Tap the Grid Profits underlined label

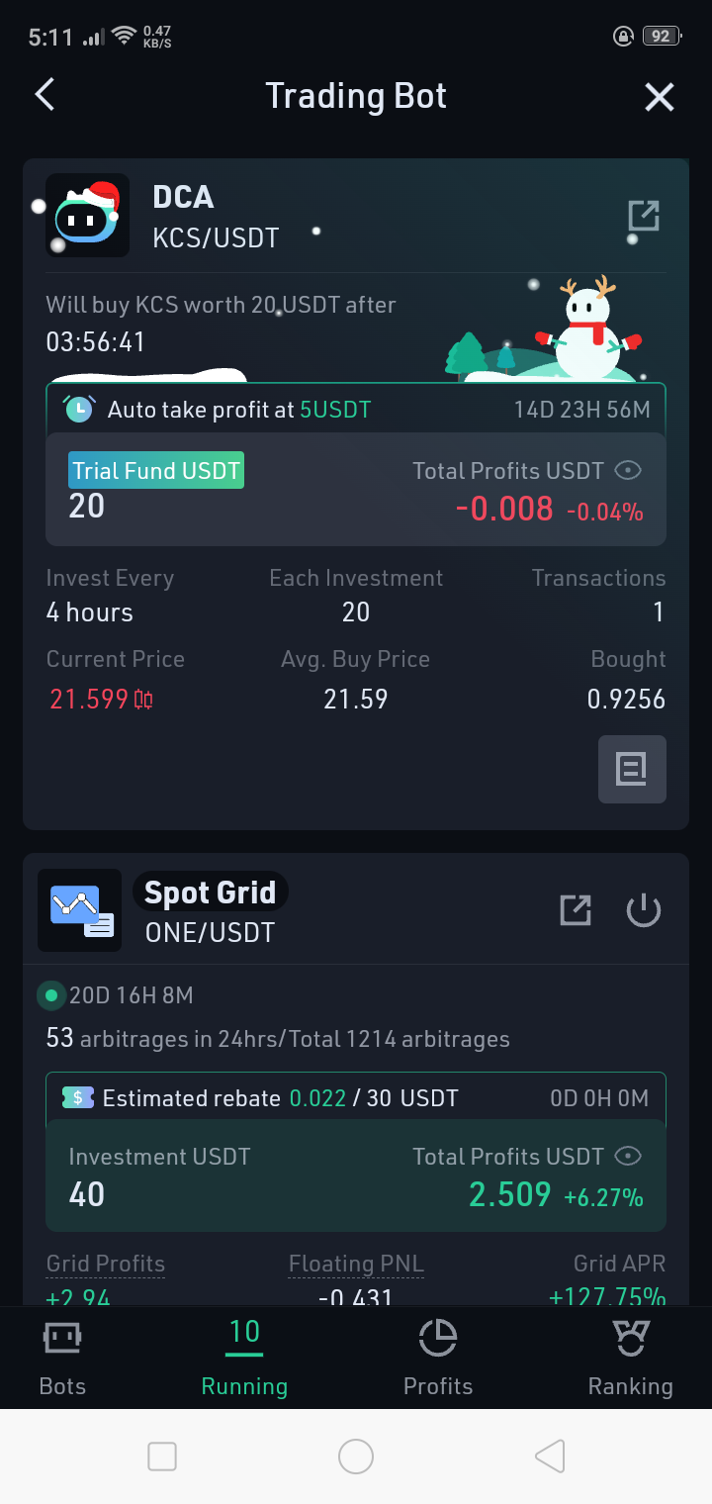click(106, 1264)
